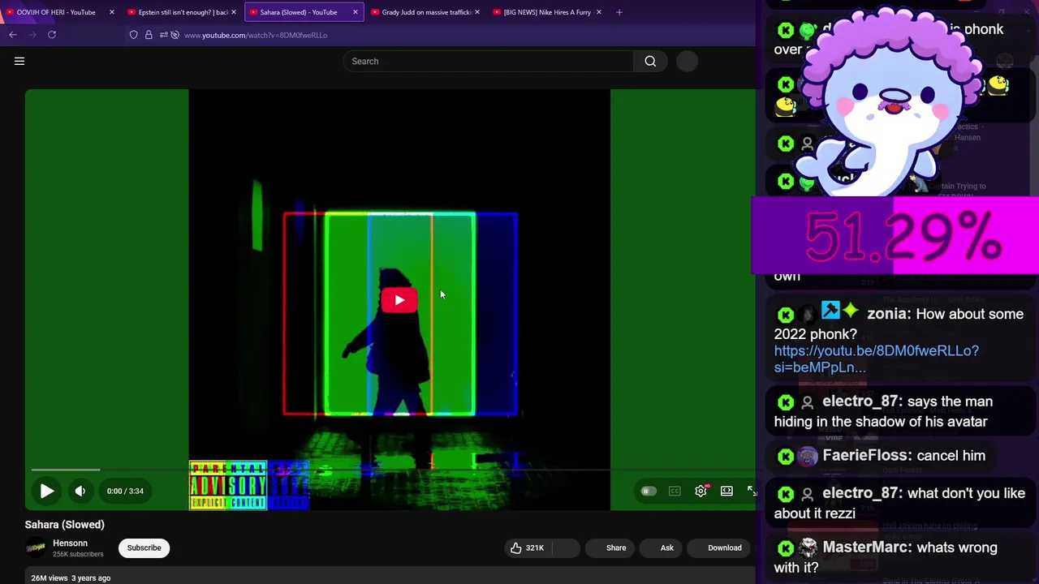Open the Hensonn channel name link
Image resolution: width=1039 pixels, height=584 pixels.
[x=70, y=543]
